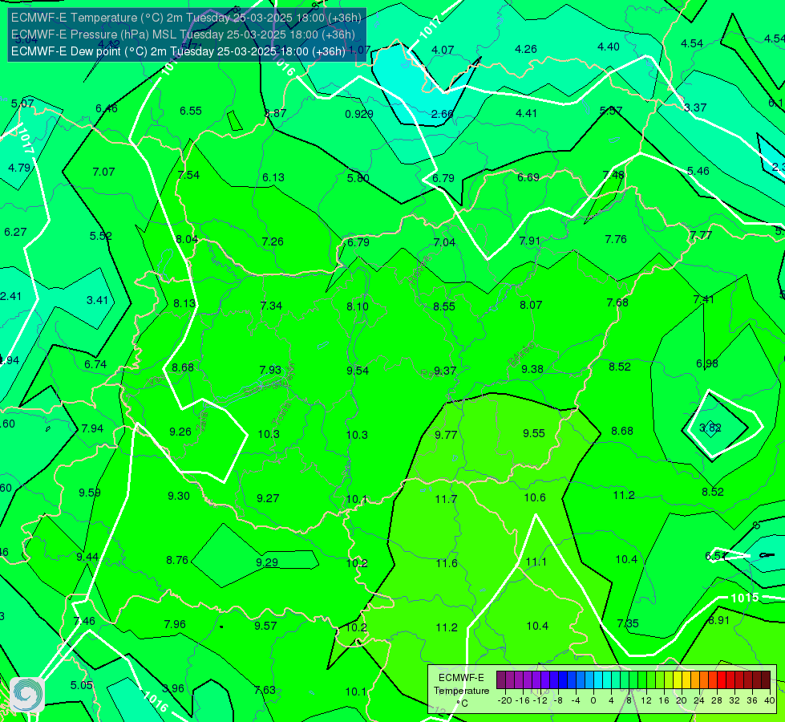Click the ECMWF swirl logo icon

click(27, 695)
